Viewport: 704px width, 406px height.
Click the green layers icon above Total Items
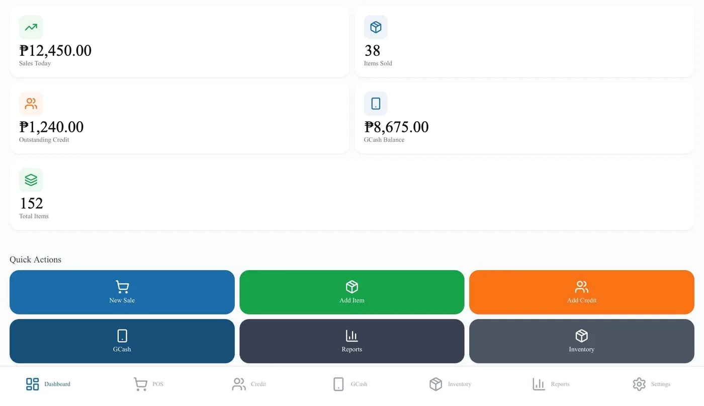(x=31, y=180)
